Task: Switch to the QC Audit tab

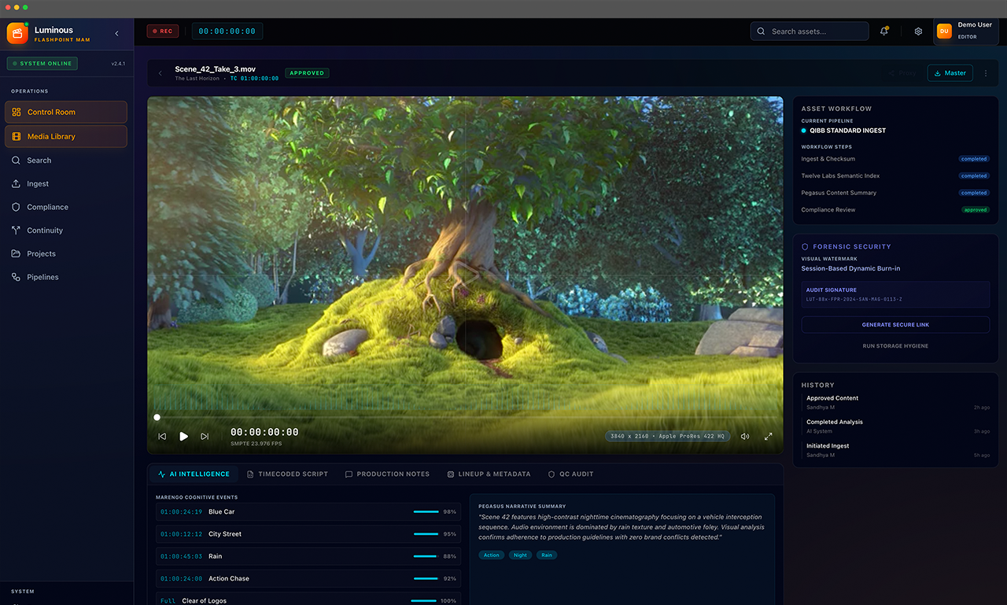Action: click(x=571, y=474)
